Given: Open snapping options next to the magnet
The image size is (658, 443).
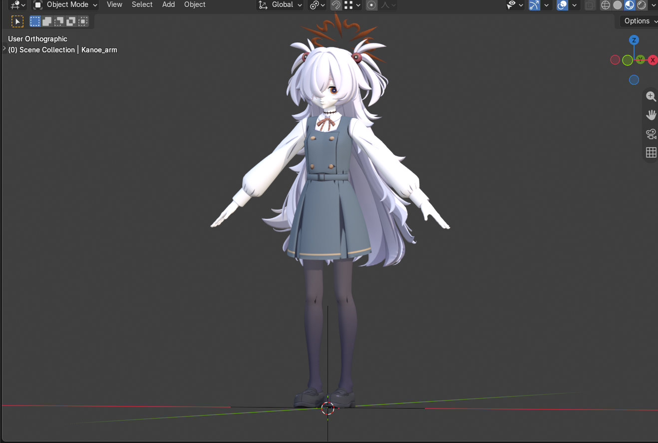Looking at the screenshot, I should pyautogui.click(x=352, y=5).
